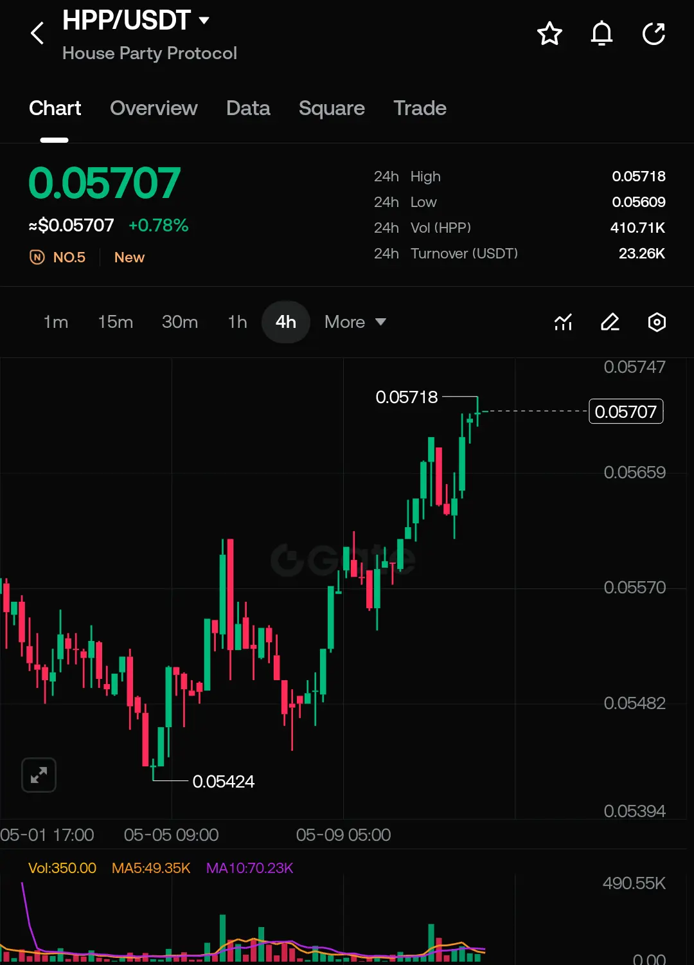Screen dimensions: 694x965
Task: Tap the 490.55K volume axis label
Action: (x=634, y=883)
